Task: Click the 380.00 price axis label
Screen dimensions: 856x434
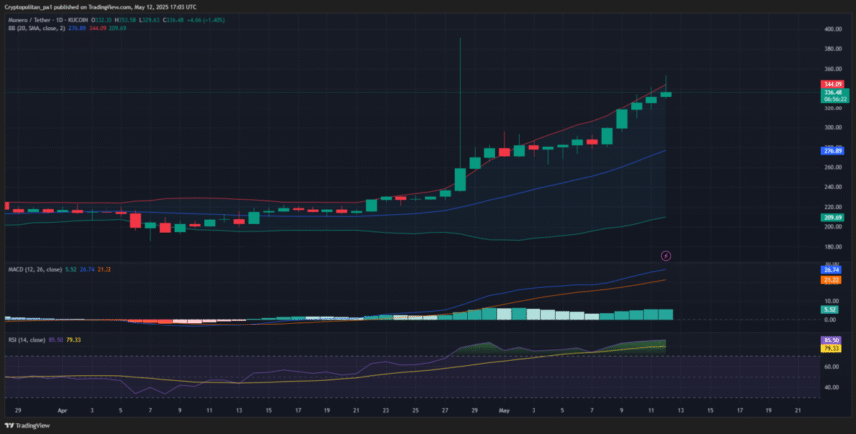Action: (x=832, y=49)
